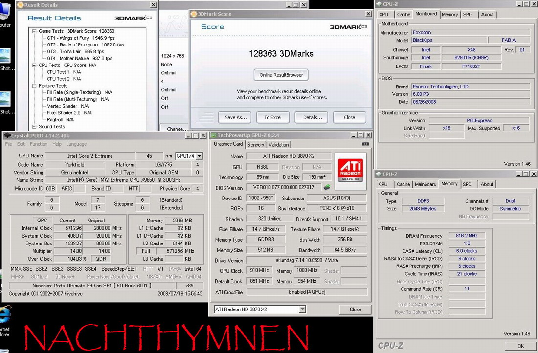Click the Close button in GPU-Z
The height and width of the screenshot is (353, 538).
(x=355, y=309)
